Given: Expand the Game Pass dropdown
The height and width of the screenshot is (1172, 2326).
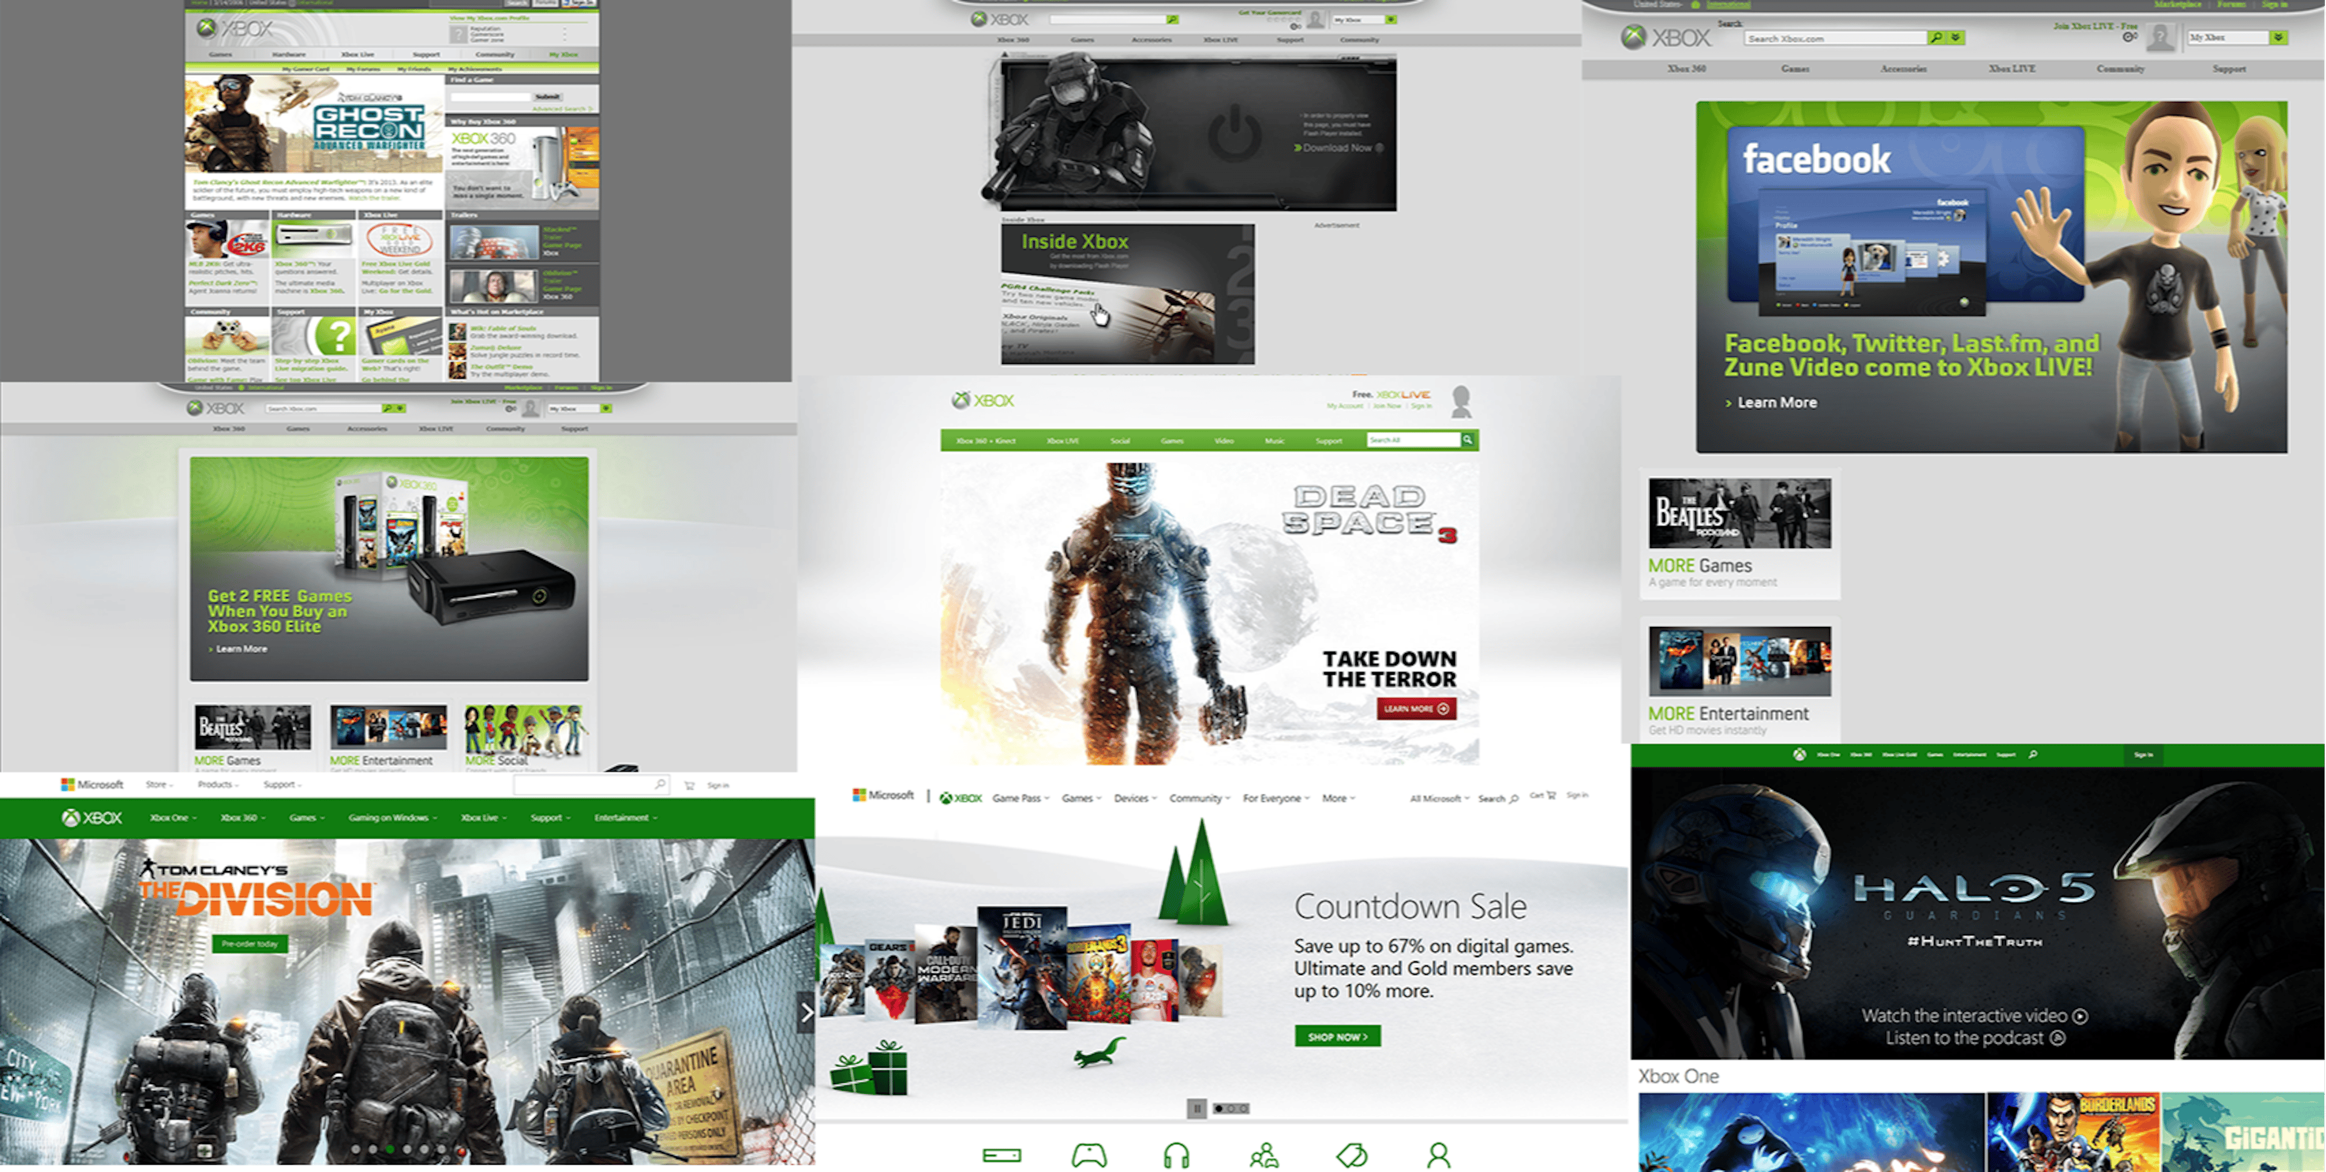Looking at the screenshot, I should pos(1019,798).
